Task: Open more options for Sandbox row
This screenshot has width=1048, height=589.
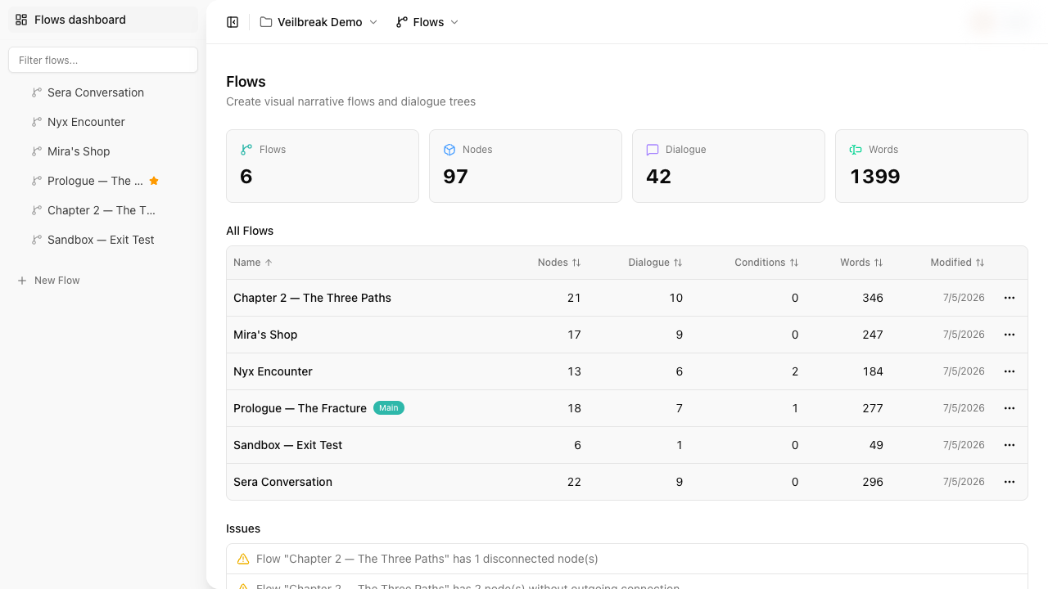Action: pyautogui.click(x=1010, y=445)
